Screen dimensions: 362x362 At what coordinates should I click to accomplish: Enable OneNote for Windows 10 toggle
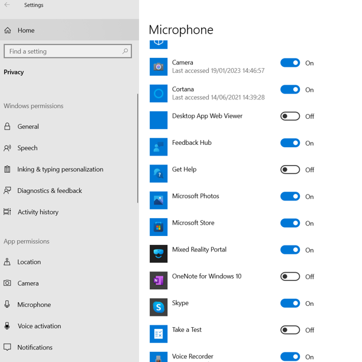click(x=290, y=276)
